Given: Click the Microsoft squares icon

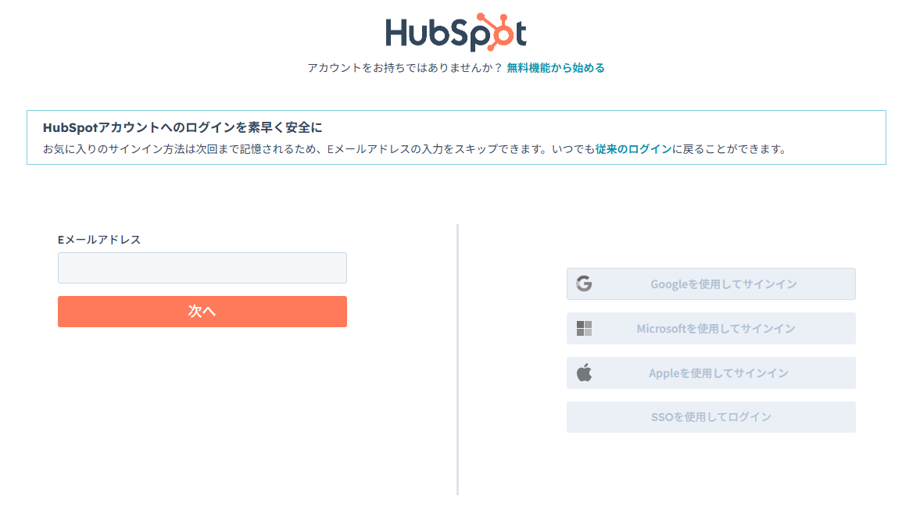Looking at the screenshot, I should coord(584,328).
